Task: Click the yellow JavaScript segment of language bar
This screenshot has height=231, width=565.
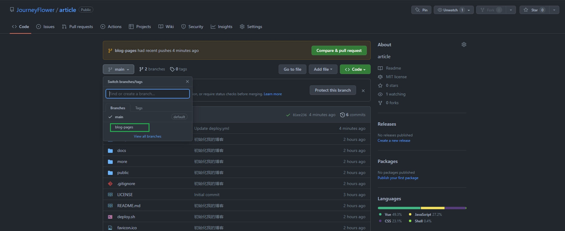Action: coord(433,208)
